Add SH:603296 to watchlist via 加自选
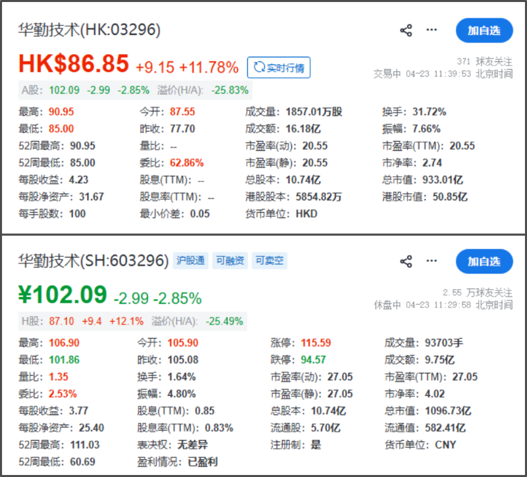 (x=484, y=262)
